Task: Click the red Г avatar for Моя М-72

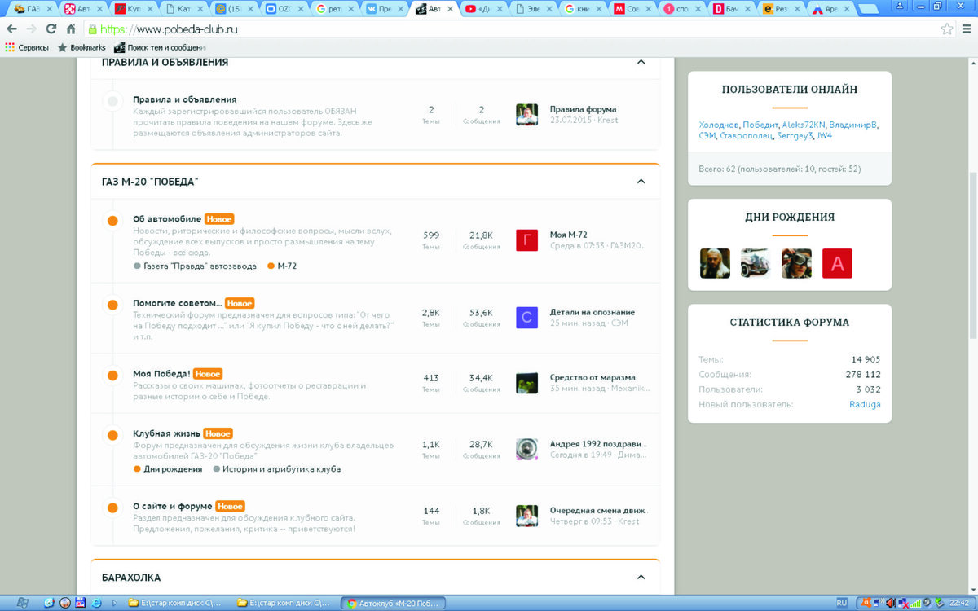Action: (526, 240)
